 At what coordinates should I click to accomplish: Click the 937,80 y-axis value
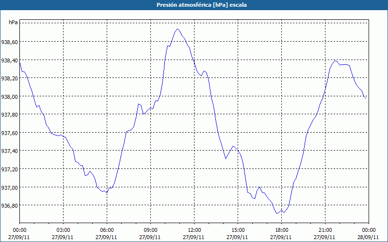point(9,115)
